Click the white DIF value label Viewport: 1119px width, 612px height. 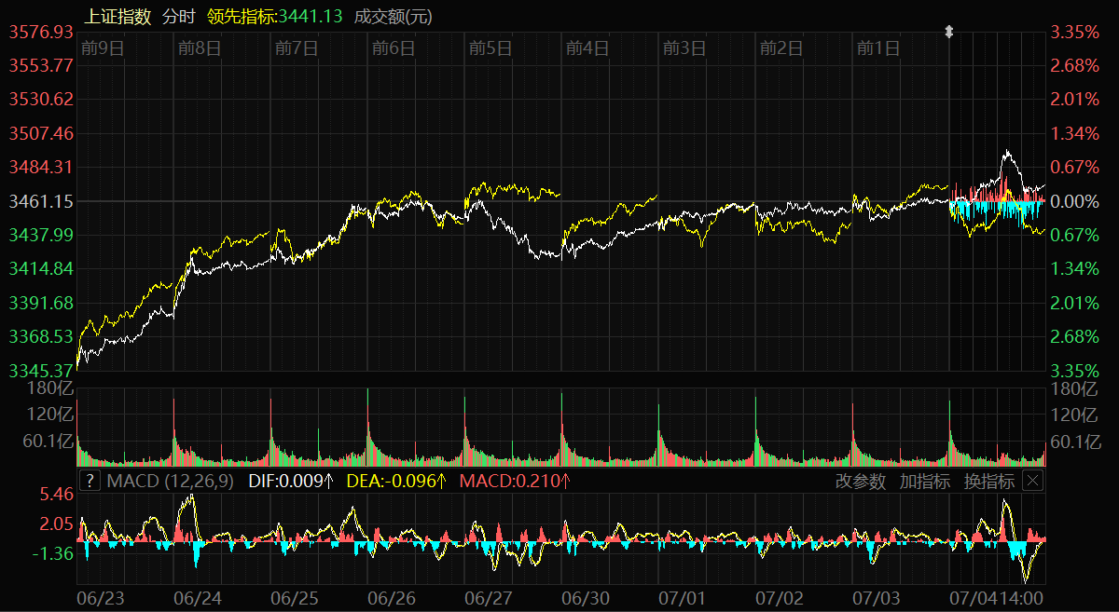291,482
